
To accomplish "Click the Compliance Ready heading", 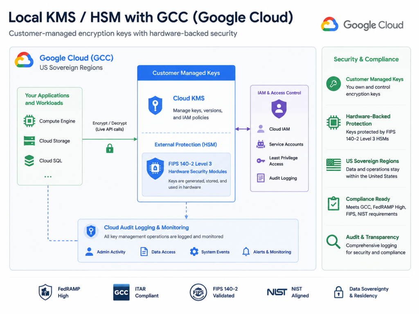I will (368, 199).
